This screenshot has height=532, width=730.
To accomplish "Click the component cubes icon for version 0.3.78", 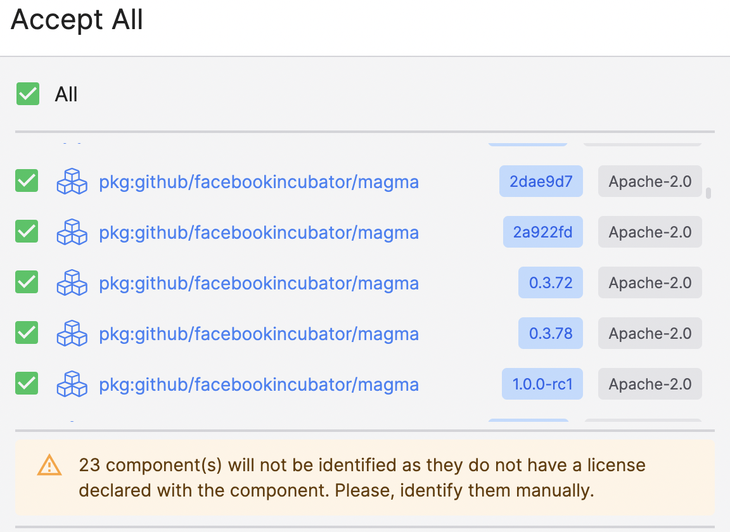I will (72, 333).
